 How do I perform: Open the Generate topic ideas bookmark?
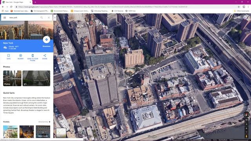click(x=20, y=11)
